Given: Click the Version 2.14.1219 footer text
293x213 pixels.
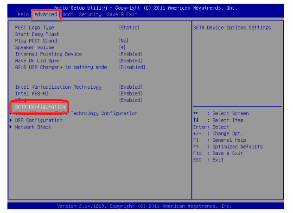Looking at the screenshot, I should [x=144, y=206].
